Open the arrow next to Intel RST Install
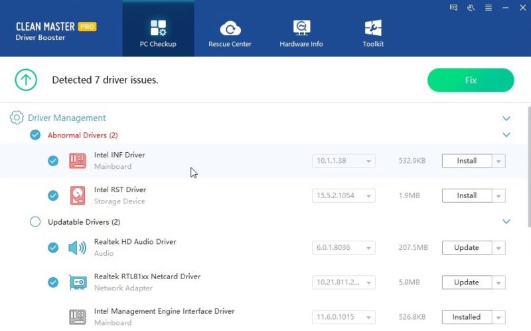The height and width of the screenshot is (331, 531). pyautogui.click(x=498, y=195)
